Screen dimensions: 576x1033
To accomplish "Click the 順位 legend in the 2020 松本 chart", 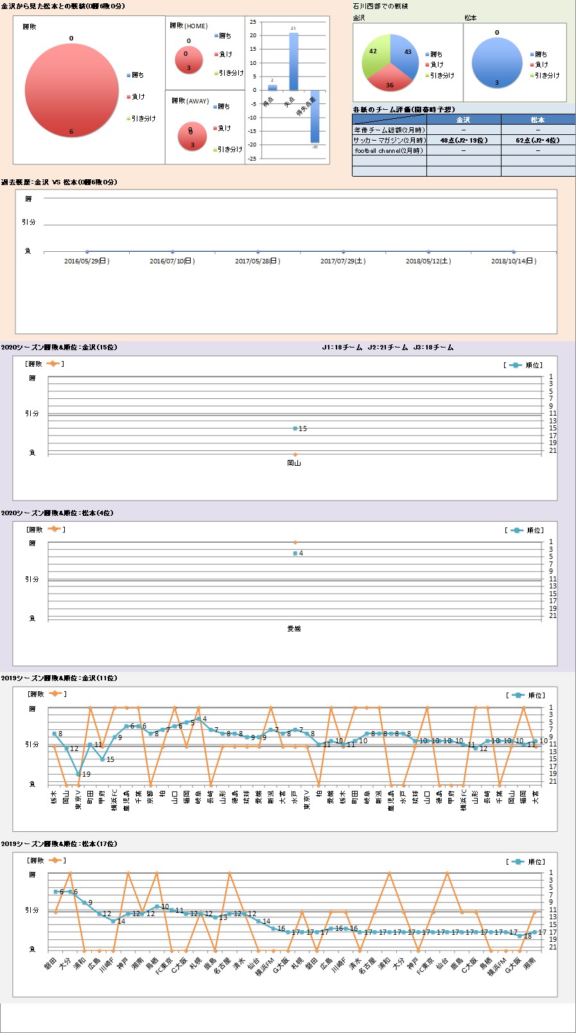I will (x=525, y=531).
